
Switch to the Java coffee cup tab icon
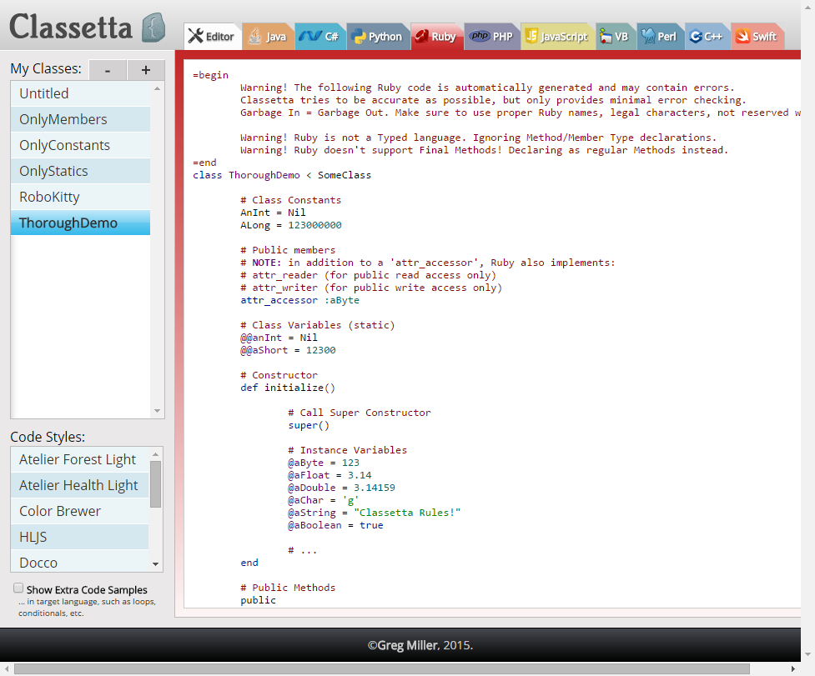tap(253, 36)
